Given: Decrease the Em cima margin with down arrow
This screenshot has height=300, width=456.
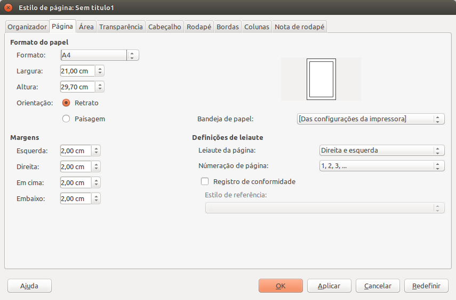Looking at the screenshot, I should (x=96, y=185).
